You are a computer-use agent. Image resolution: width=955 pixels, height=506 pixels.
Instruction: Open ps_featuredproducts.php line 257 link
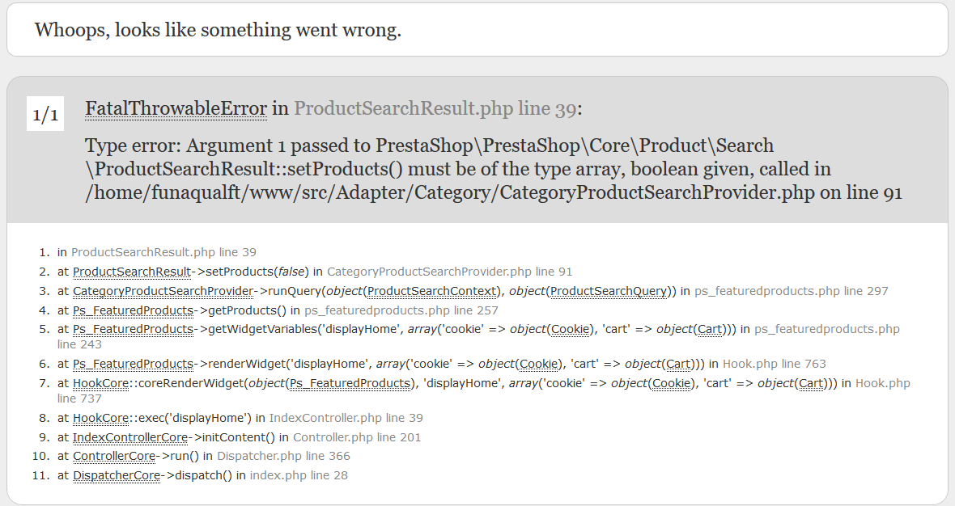click(x=401, y=310)
